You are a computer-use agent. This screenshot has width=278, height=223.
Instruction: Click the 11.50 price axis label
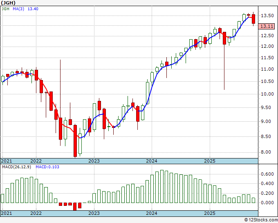tap(267, 58)
